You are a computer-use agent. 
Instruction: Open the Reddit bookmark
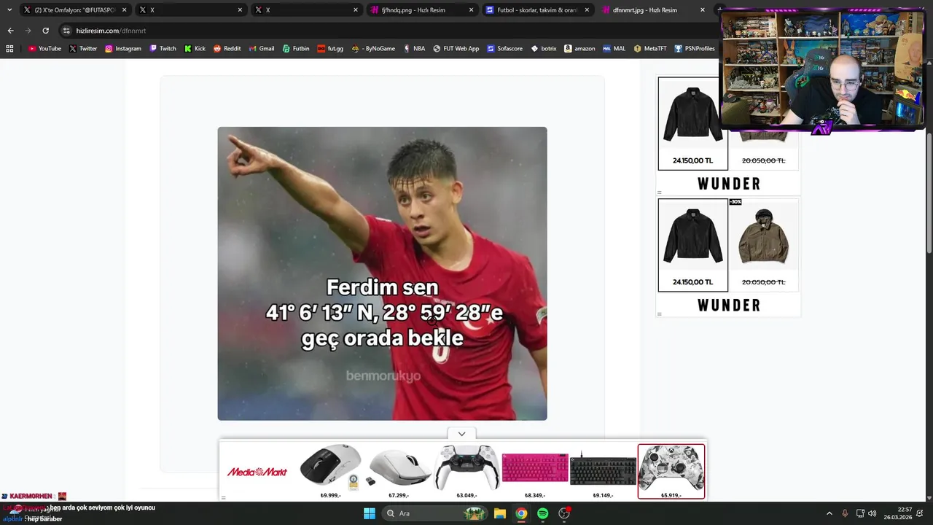click(x=227, y=49)
